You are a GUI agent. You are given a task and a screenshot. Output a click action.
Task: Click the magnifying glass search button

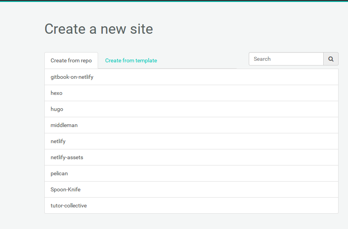point(331,59)
